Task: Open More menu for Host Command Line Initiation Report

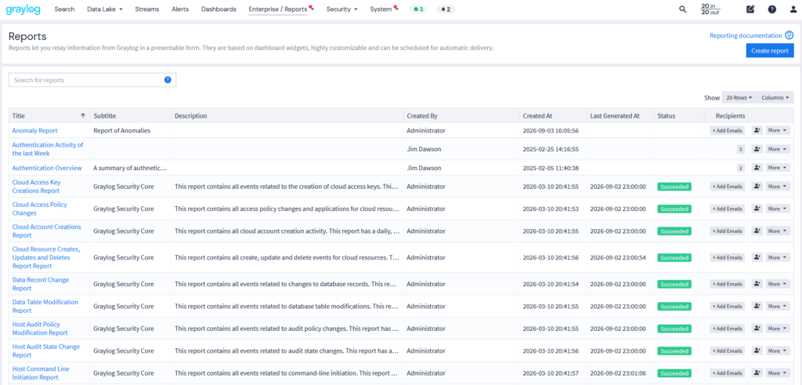Action: [778, 372]
